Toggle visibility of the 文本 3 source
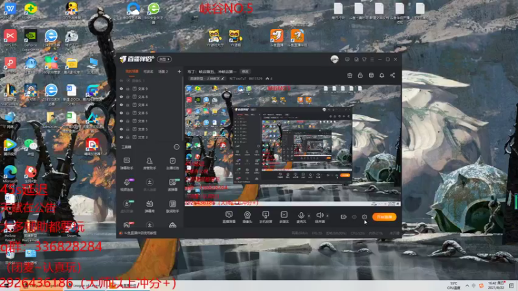The width and height of the screenshot is (518, 291). pos(121,137)
